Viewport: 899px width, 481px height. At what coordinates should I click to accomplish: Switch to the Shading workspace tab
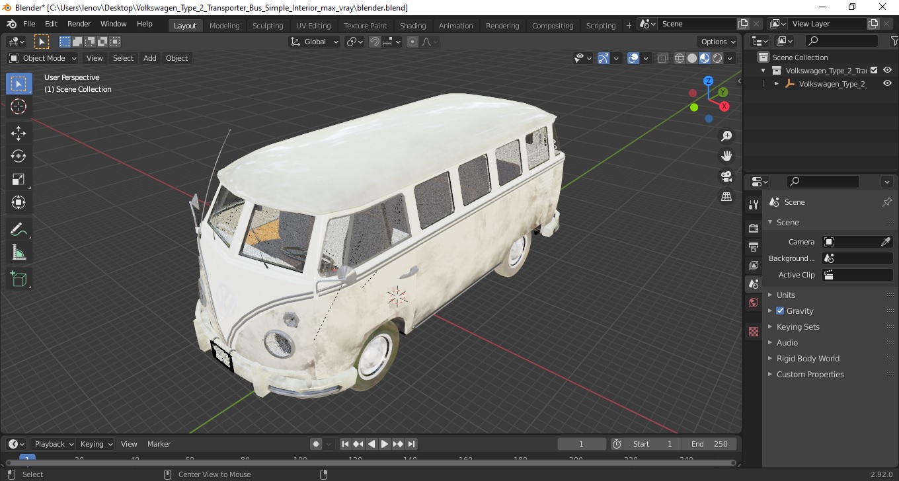coord(412,25)
